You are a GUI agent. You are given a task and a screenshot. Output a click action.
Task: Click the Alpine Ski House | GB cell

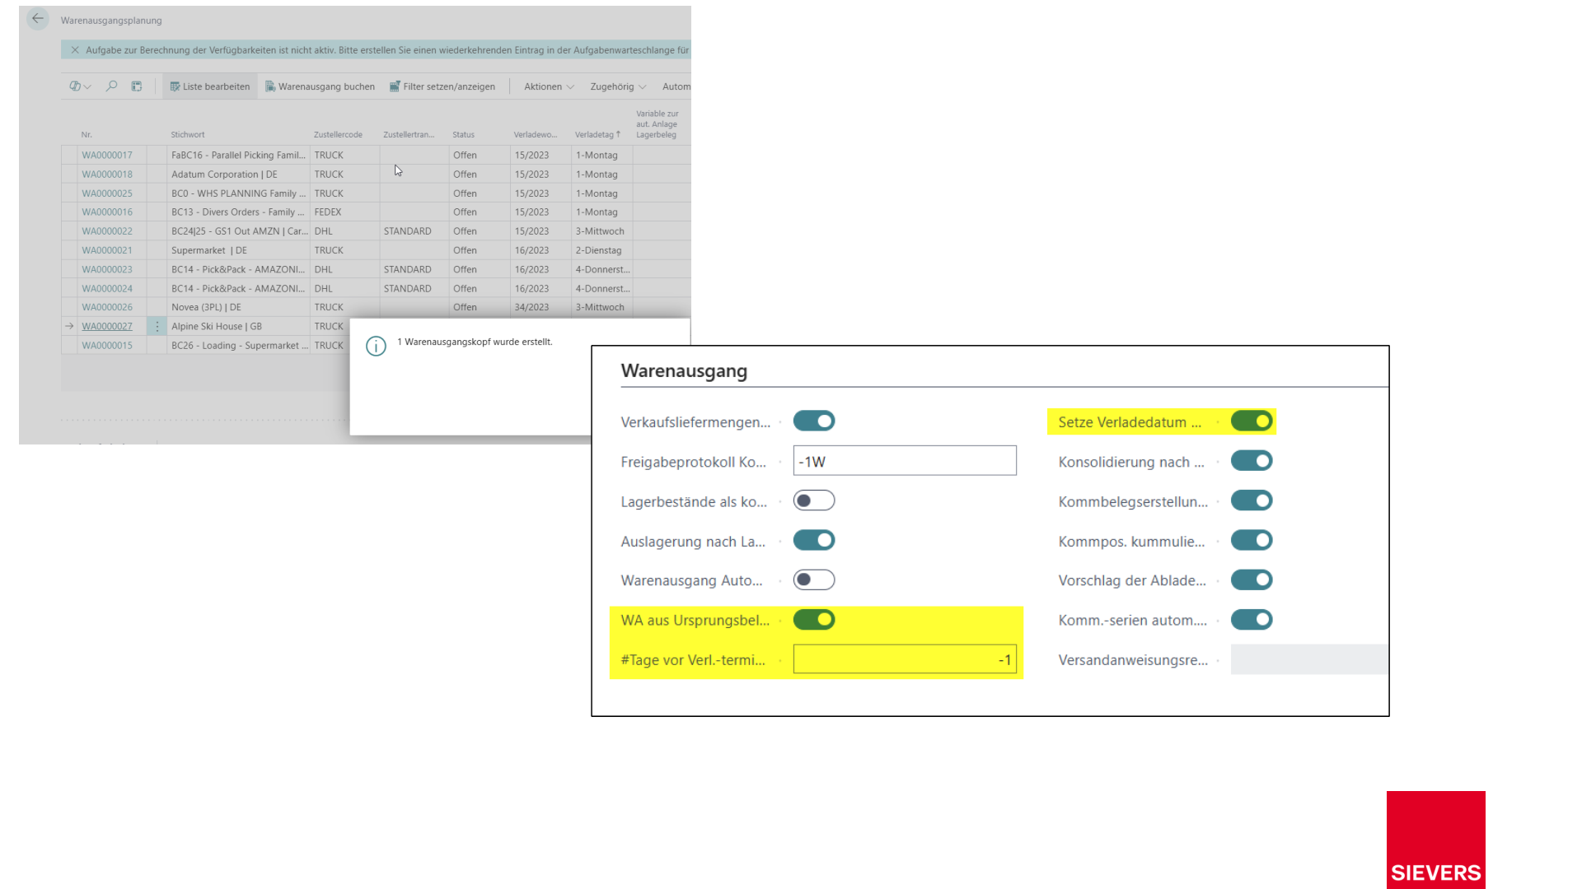(238, 327)
